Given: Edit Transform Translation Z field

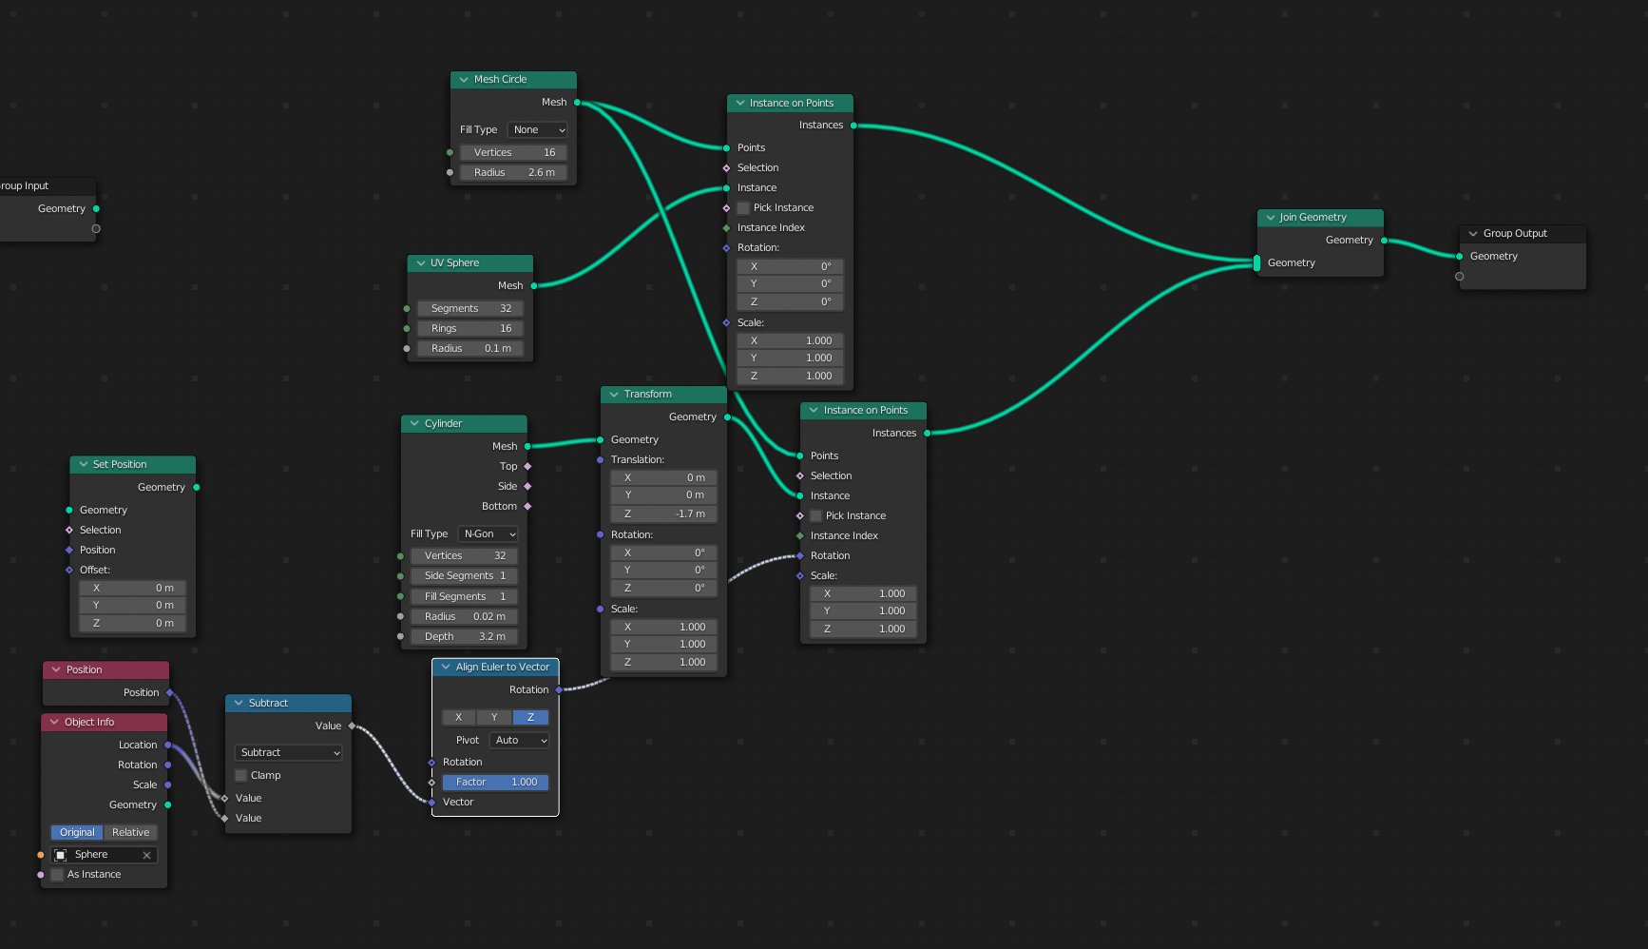Looking at the screenshot, I should [x=663, y=514].
